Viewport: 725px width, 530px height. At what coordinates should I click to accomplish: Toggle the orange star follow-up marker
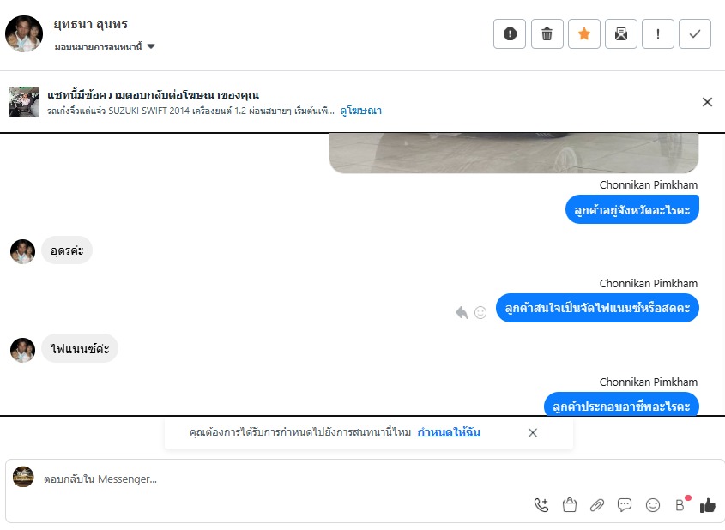click(x=584, y=33)
